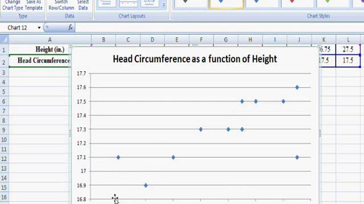The image size is (364, 204).
Task: Click Save As Template button
Action: pos(34,5)
